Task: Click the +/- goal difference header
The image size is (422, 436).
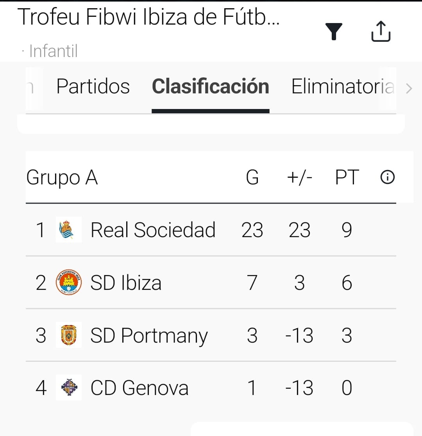Action: tap(299, 178)
